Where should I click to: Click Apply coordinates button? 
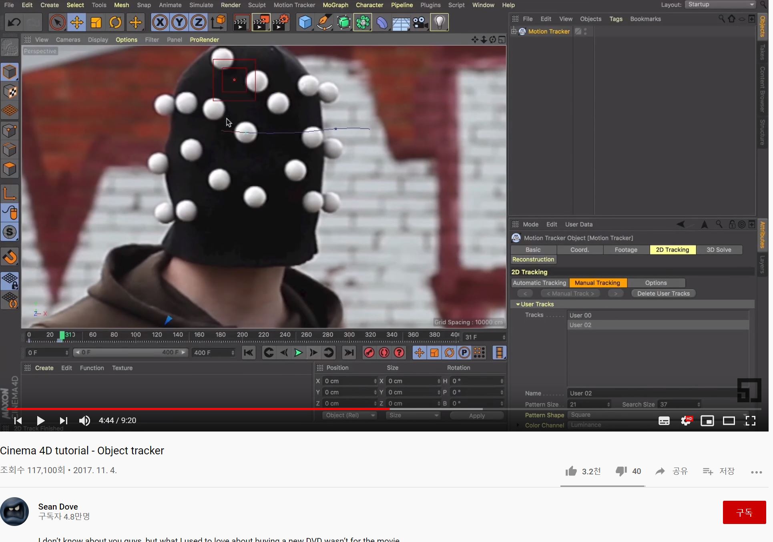pos(477,416)
